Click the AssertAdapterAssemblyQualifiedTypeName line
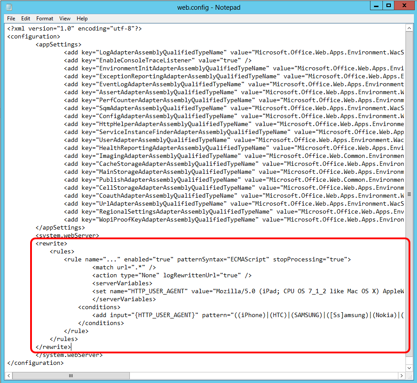Screen dimensions: 417x383 [234, 92]
